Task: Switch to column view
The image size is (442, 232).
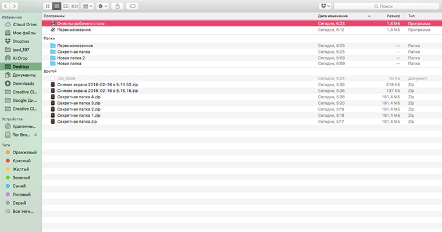Action: click(x=65, y=6)
